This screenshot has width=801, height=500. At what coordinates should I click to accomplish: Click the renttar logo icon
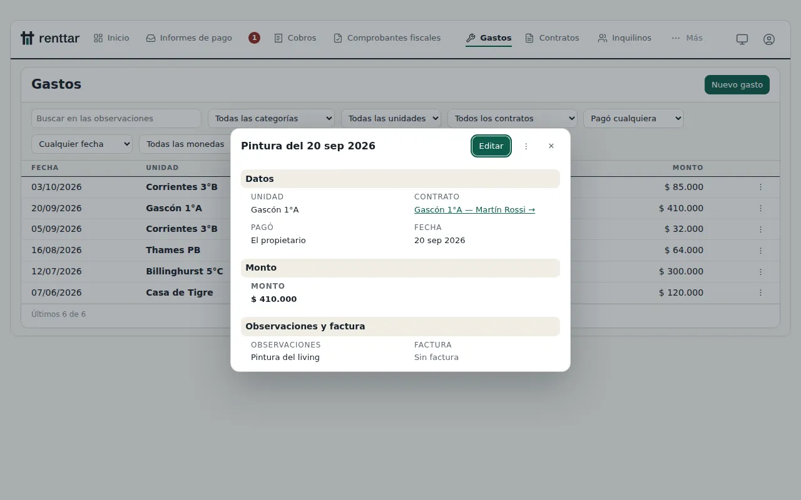click(x=27, y=38)
